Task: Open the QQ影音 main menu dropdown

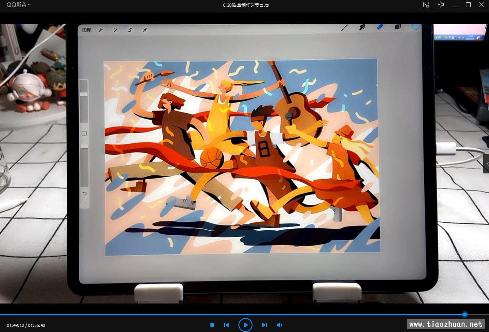Action: point(18,5)
